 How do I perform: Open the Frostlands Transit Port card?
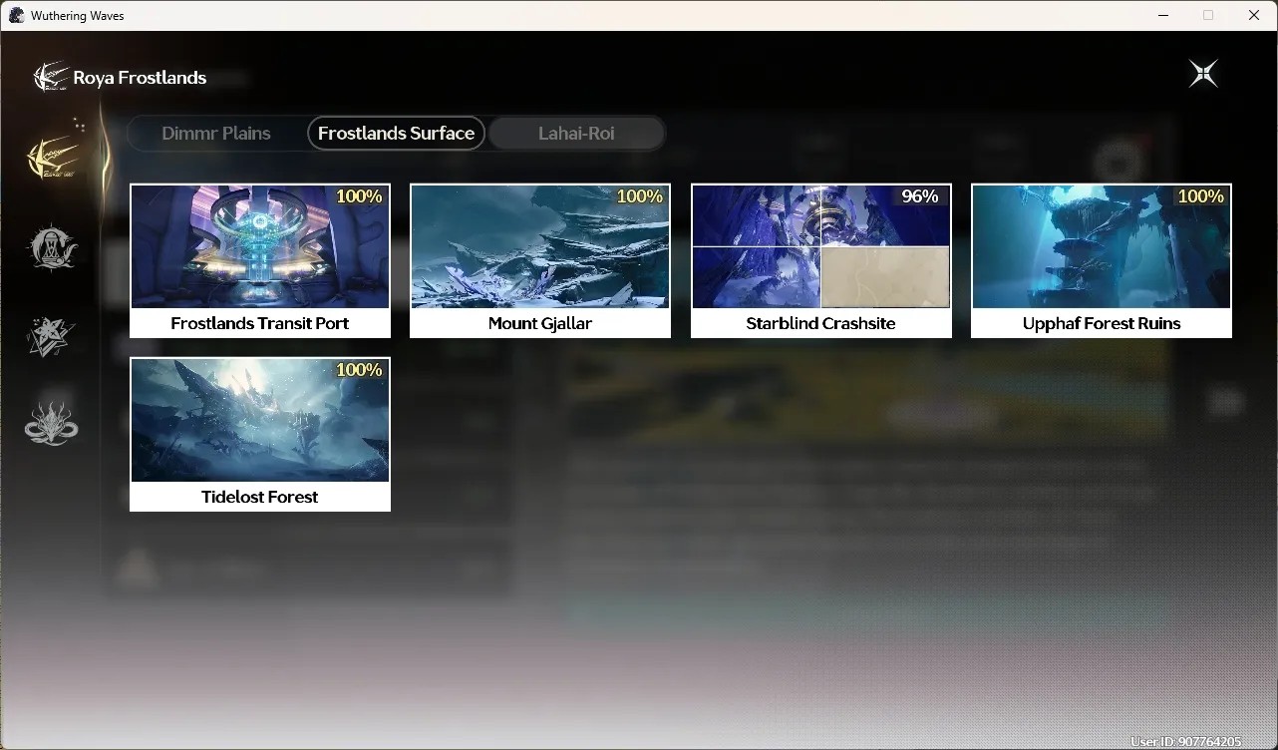click(260, 260)
